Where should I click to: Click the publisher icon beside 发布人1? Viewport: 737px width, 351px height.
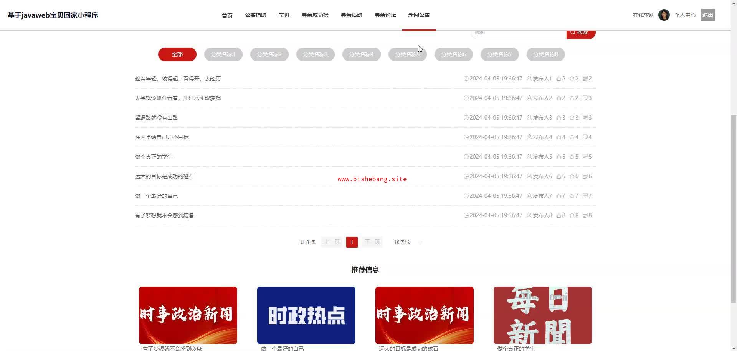coord(529,79)
